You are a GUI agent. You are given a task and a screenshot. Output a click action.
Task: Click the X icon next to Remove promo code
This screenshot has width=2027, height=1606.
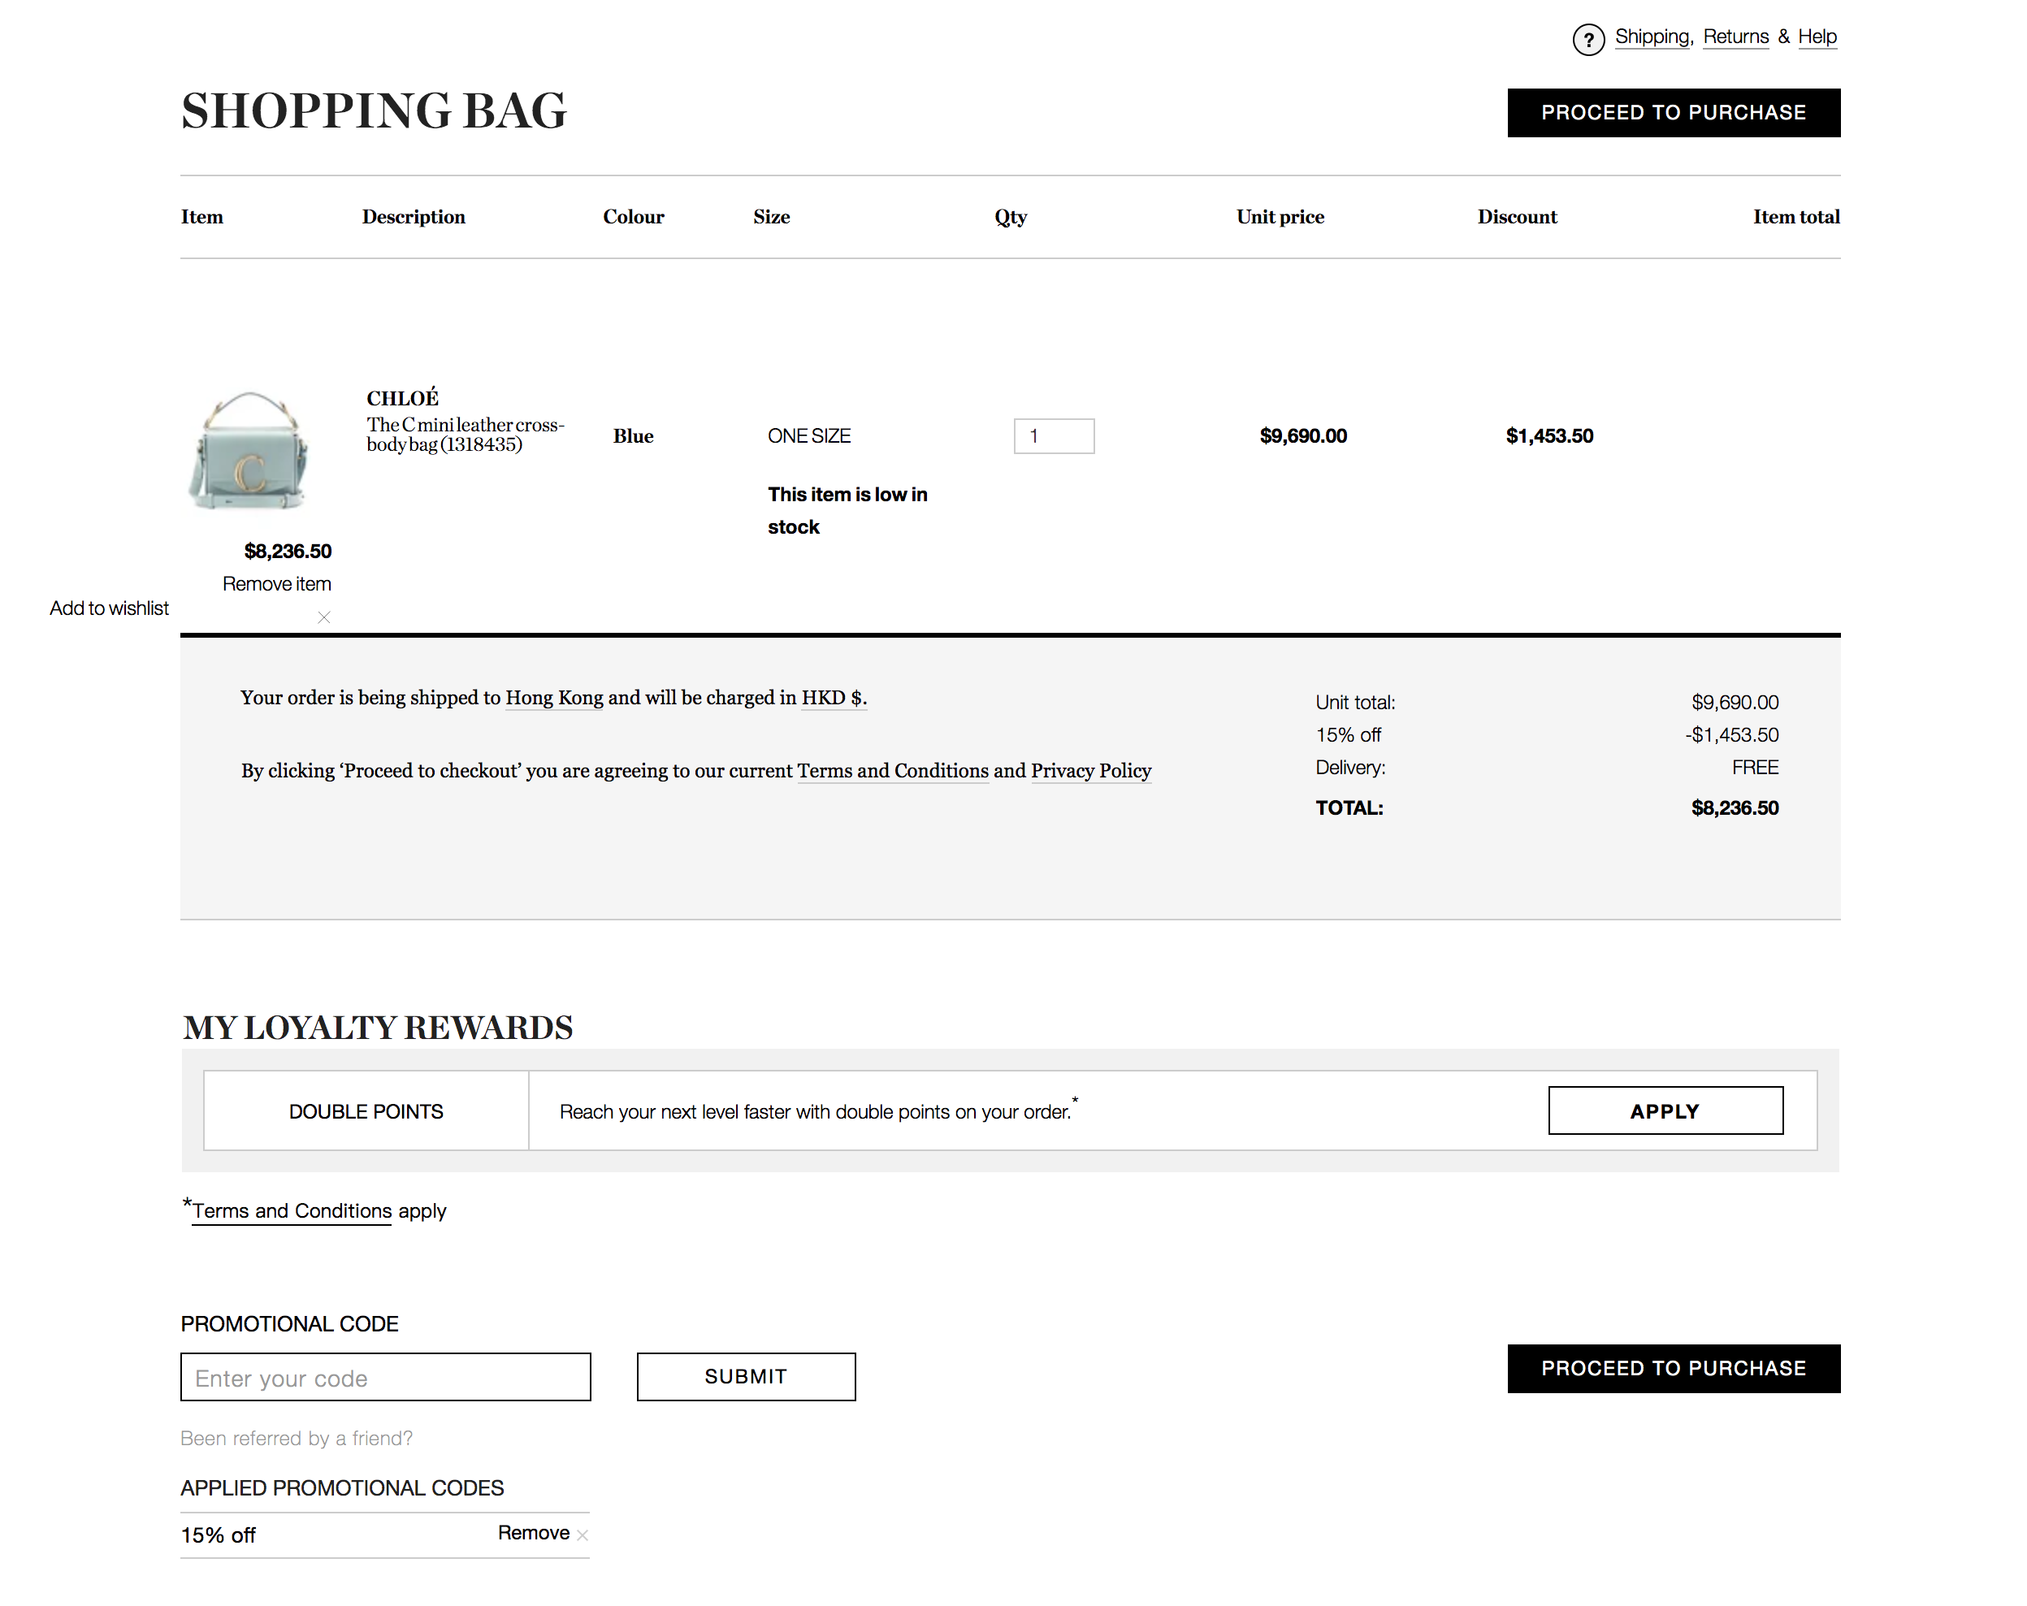click(x=583, y=1535)
